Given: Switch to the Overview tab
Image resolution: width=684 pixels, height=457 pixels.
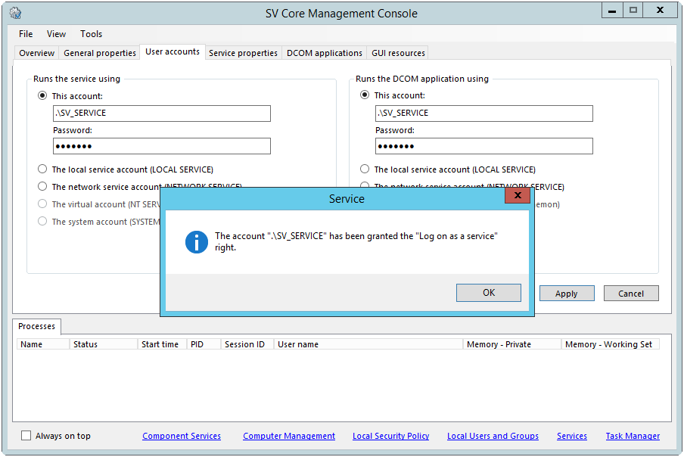Looking at the screenshot, I should tap(36, 53).
